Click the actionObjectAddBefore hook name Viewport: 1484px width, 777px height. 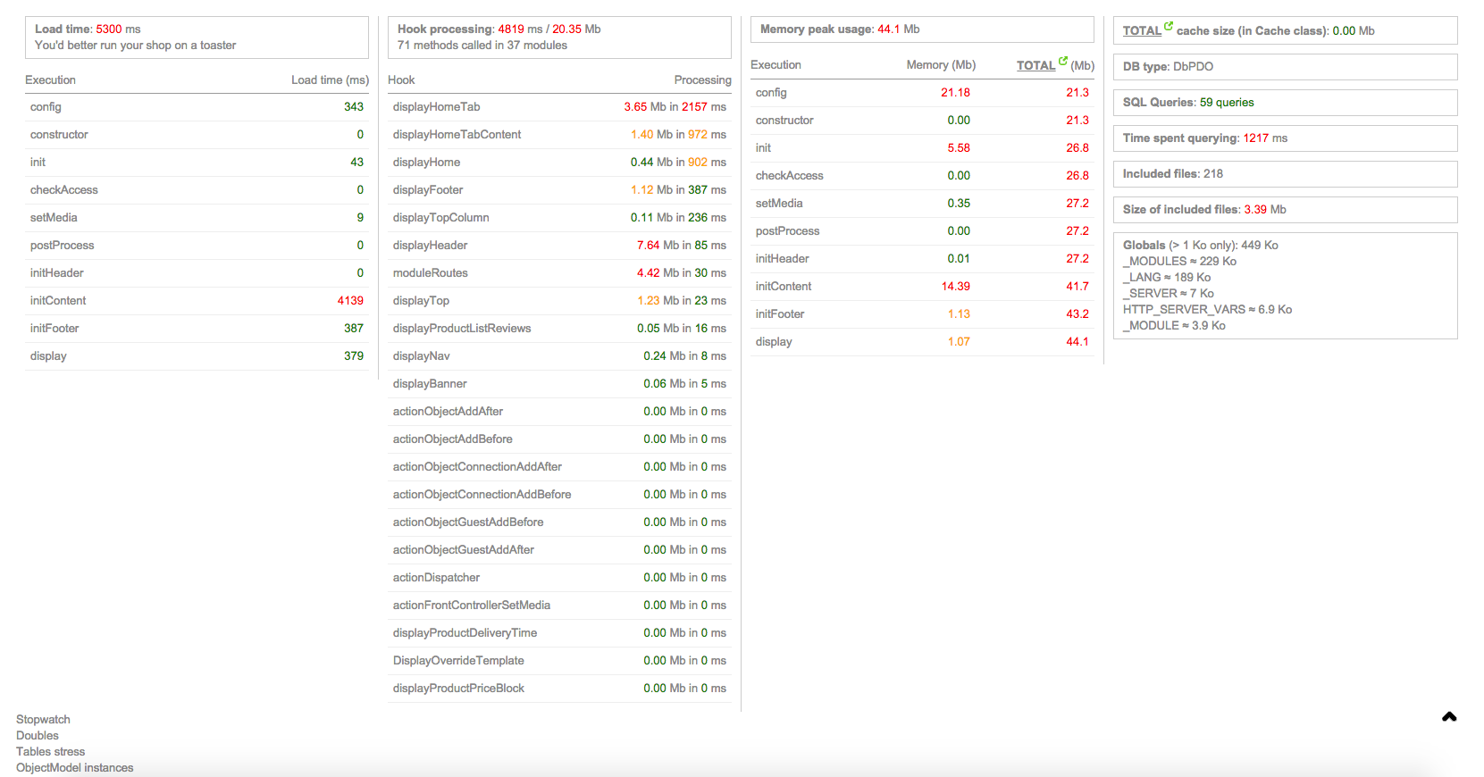tap(452, 439)
